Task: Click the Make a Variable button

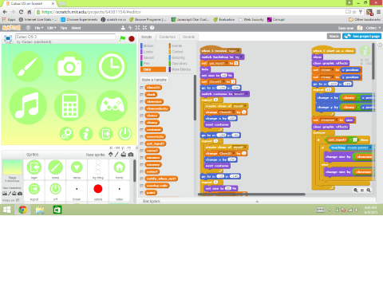Action: coord(154,80)
